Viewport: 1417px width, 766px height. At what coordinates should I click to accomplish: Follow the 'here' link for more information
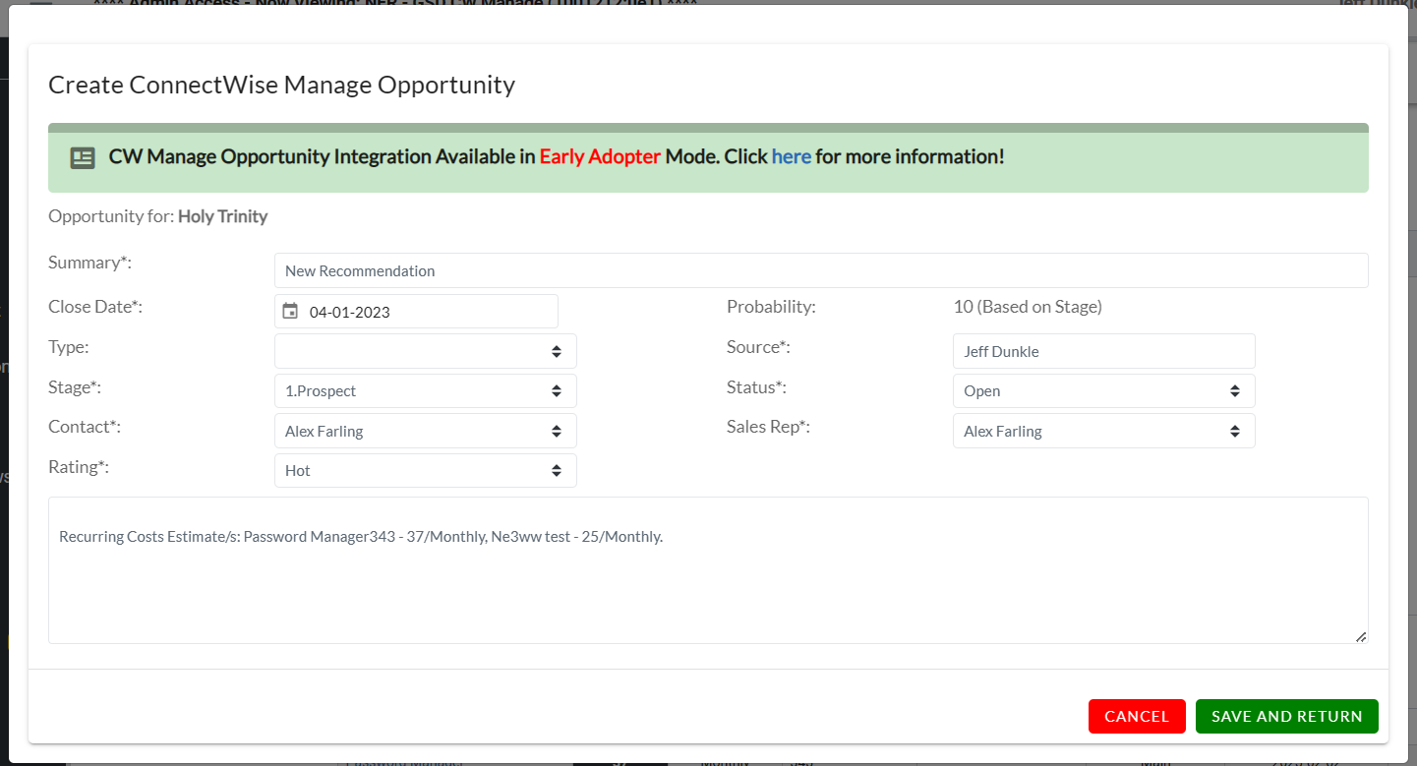coord(792,156)
